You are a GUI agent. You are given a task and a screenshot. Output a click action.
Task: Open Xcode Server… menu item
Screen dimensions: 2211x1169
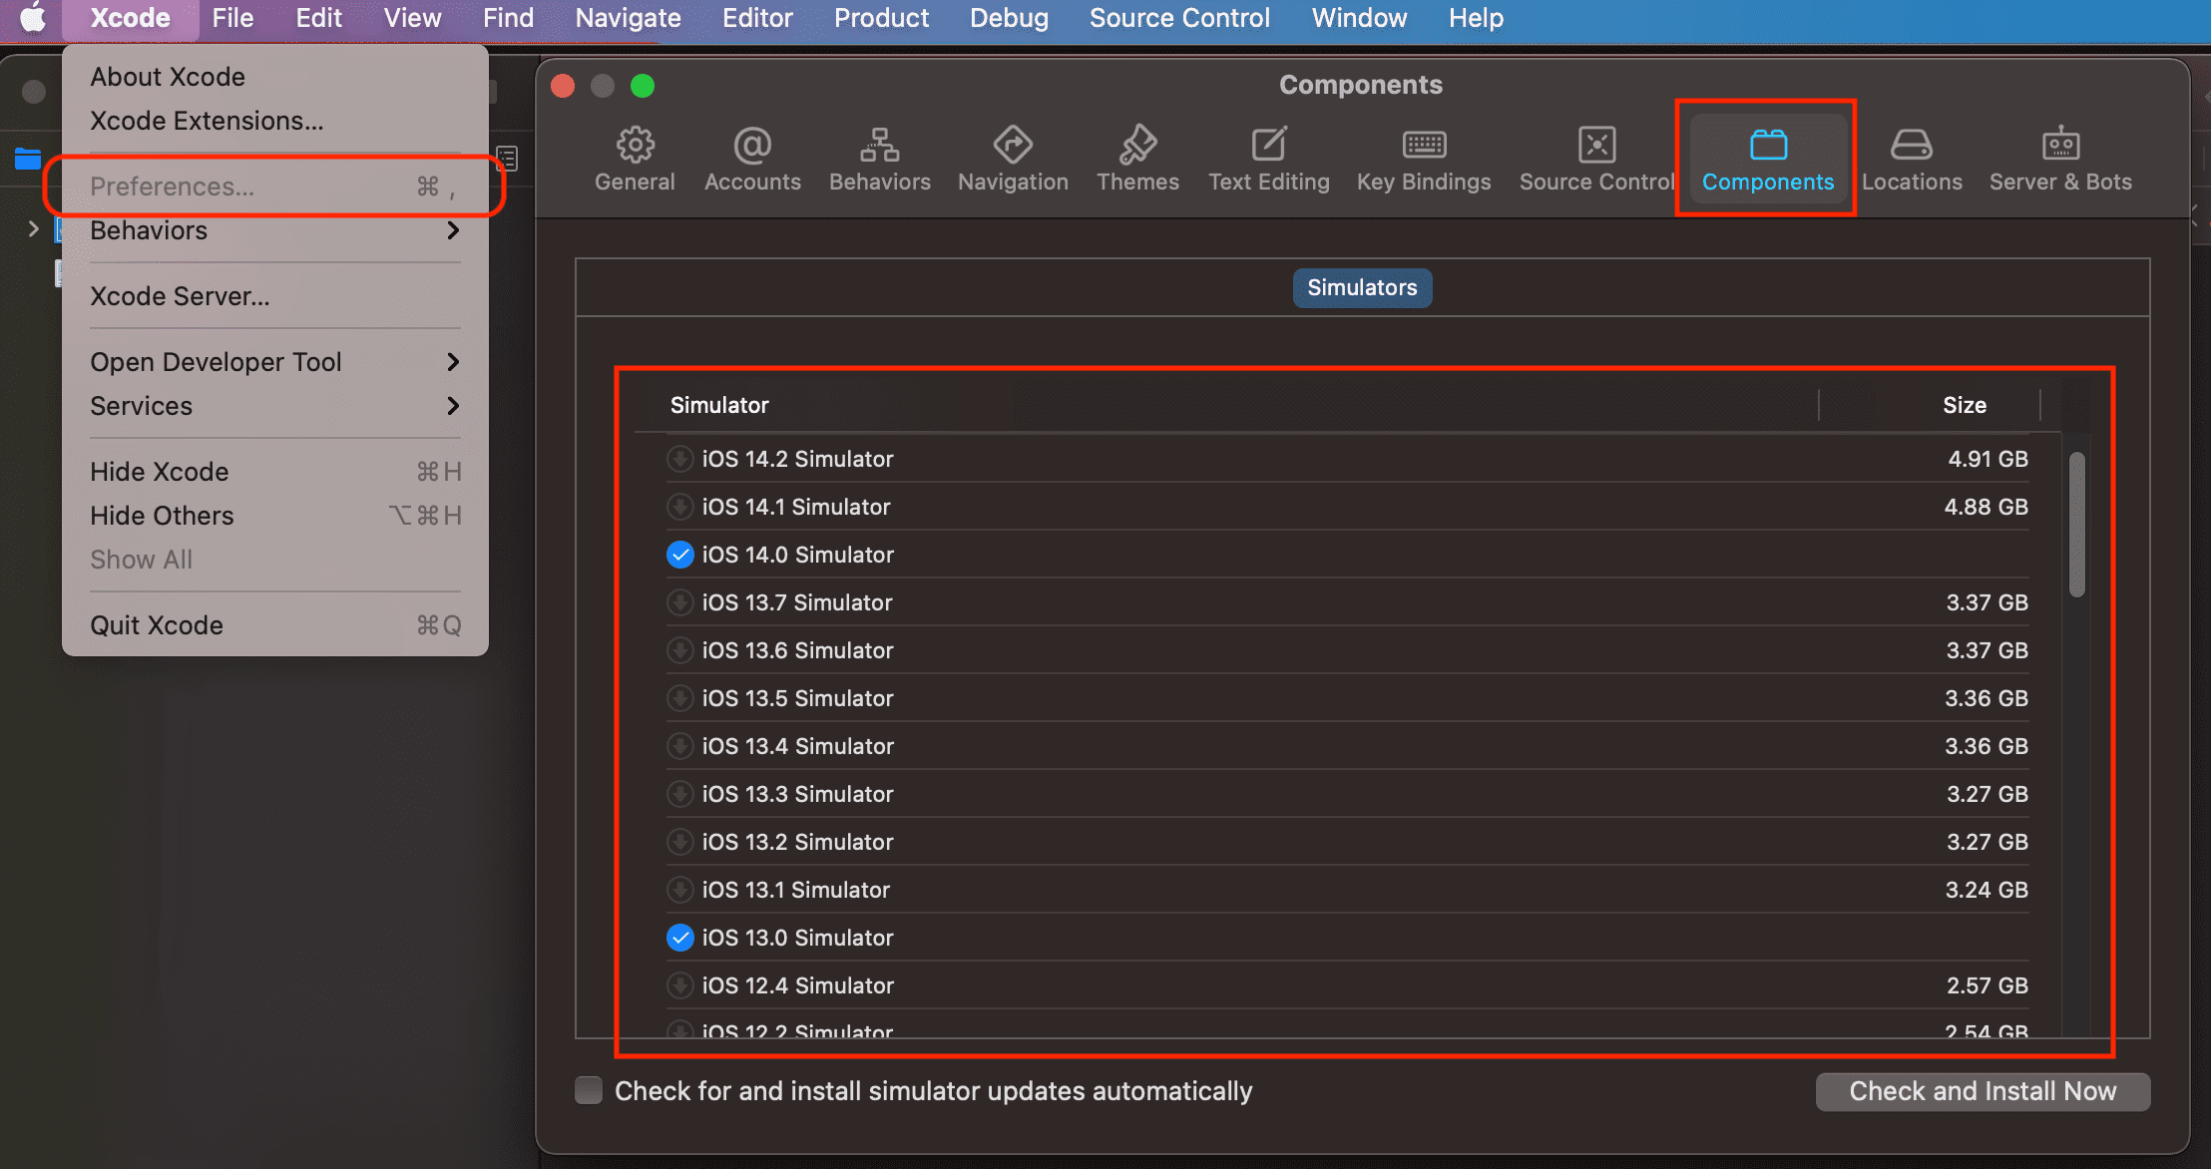(x=275, y=296)
